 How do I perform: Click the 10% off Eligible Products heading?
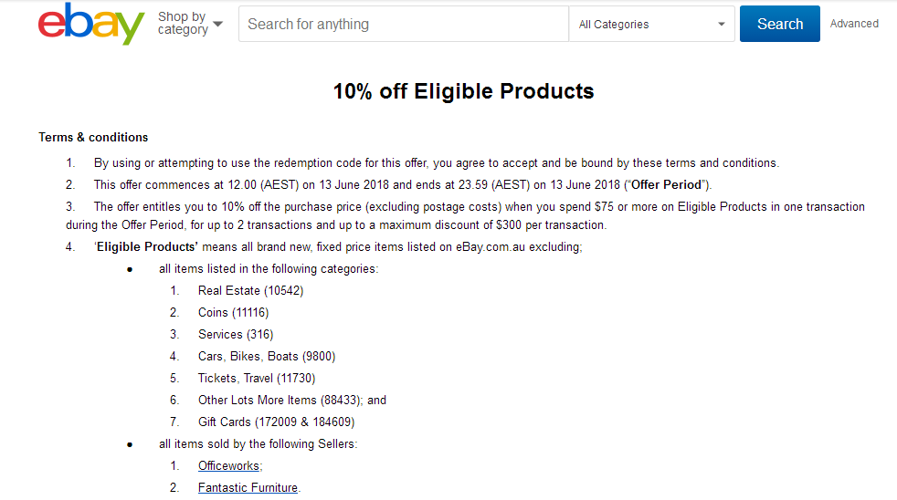(x=464, y=91)
